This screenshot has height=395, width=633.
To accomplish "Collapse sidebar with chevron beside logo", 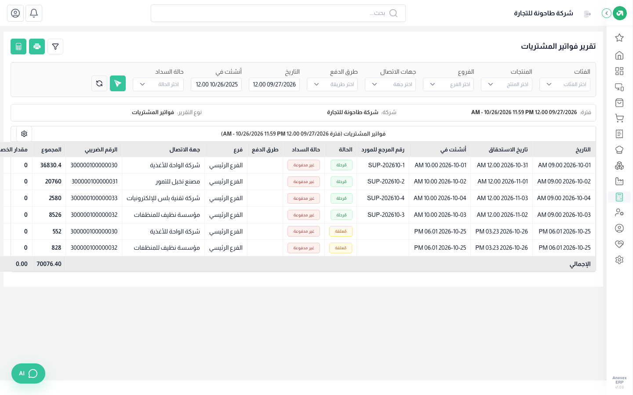I will click(x=607, y=13).
